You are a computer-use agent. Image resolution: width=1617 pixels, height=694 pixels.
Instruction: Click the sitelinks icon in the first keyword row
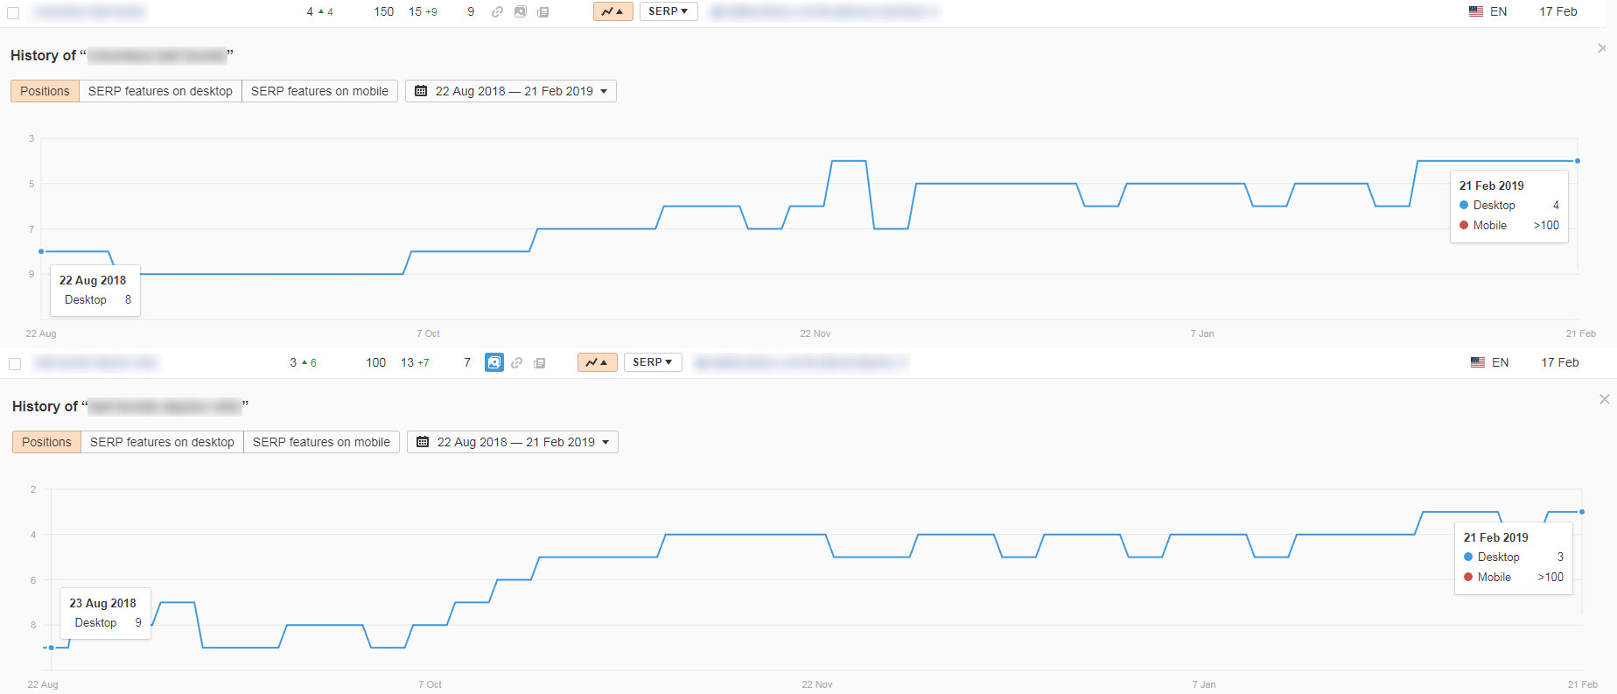pos(497,12)
